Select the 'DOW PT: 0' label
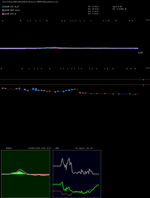Screen dimensions: 150x198 coord(10,14)
